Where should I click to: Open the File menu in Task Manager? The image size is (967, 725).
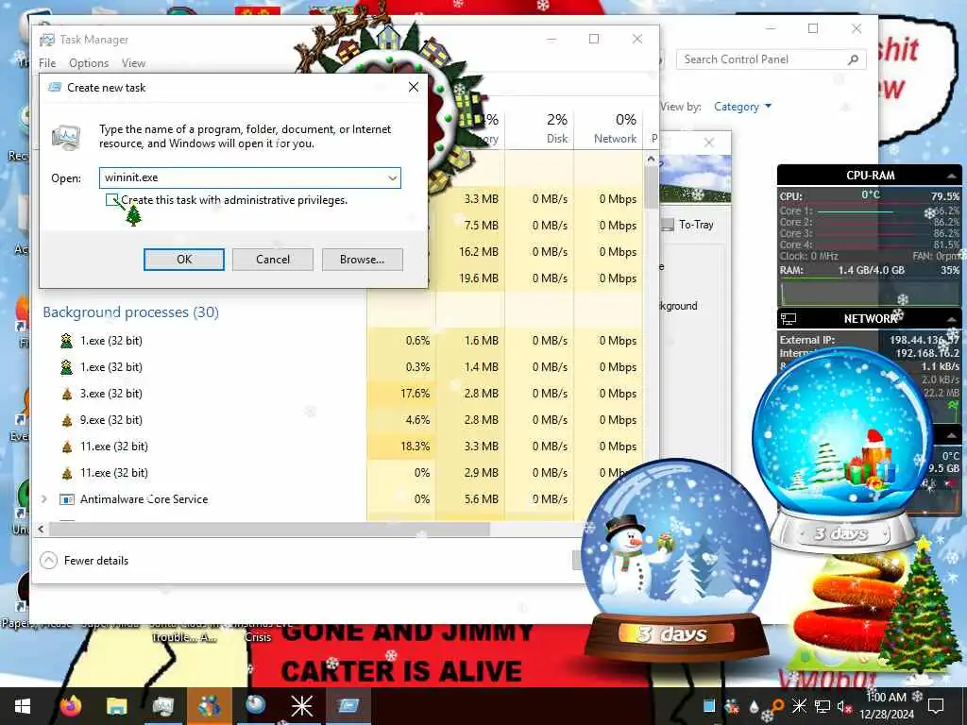[x=47, y=63]
